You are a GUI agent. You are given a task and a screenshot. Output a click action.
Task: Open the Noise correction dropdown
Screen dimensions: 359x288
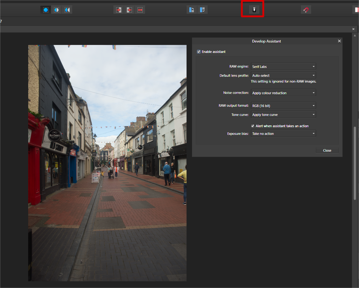[x=283, y=93]
